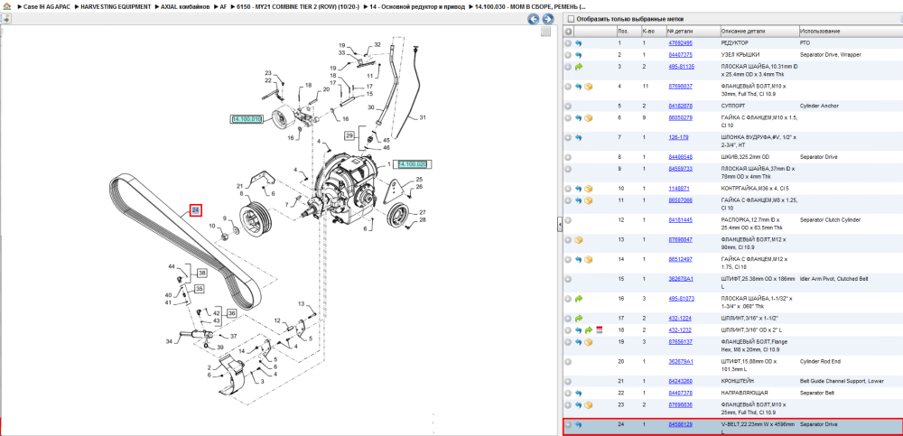Open the 'AXIAL комбайнов' breadcrumb
Viewport: 903px width, 436px height.
tap(185, 7)
